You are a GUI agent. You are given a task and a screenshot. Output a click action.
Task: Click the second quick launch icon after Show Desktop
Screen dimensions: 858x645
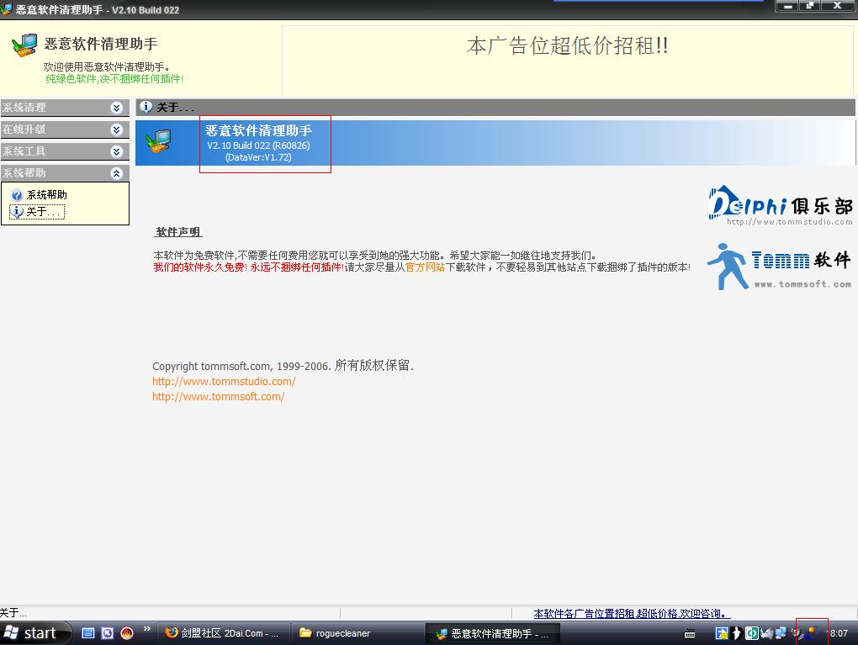pos(108,633)
